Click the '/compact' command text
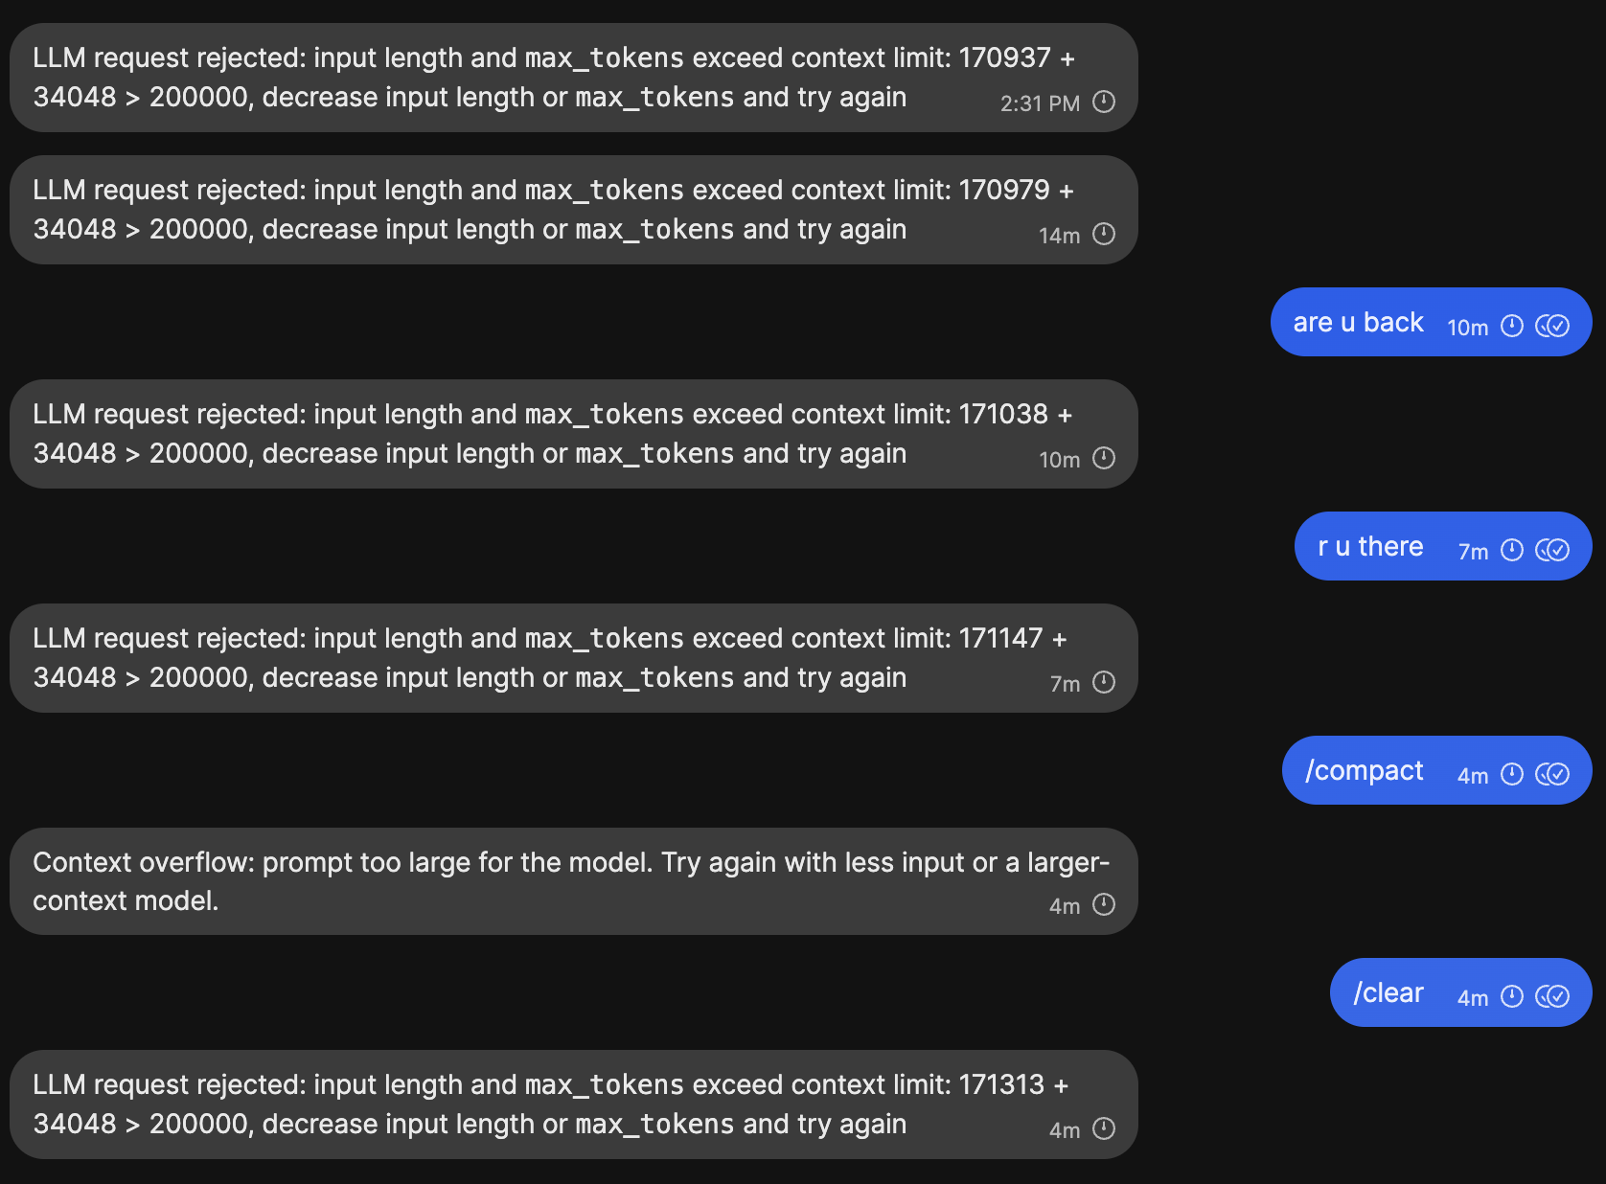This screenshot has width=1606, height=1184. pyautogui.click(x=1364, y=771)
